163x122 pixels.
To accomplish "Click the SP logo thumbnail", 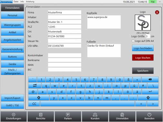I will tap(143, 23).
